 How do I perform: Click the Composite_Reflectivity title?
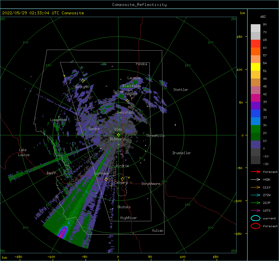pos(139,5)
